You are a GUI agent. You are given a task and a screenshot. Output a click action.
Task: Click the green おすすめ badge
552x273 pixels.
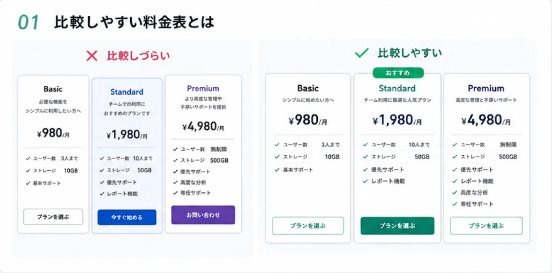click(x=398, y=73)
